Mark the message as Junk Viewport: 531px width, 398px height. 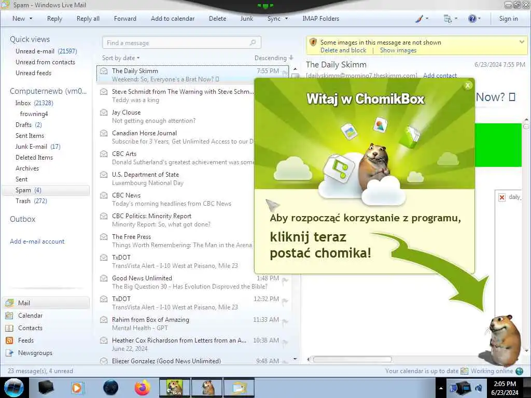[246, 19]
